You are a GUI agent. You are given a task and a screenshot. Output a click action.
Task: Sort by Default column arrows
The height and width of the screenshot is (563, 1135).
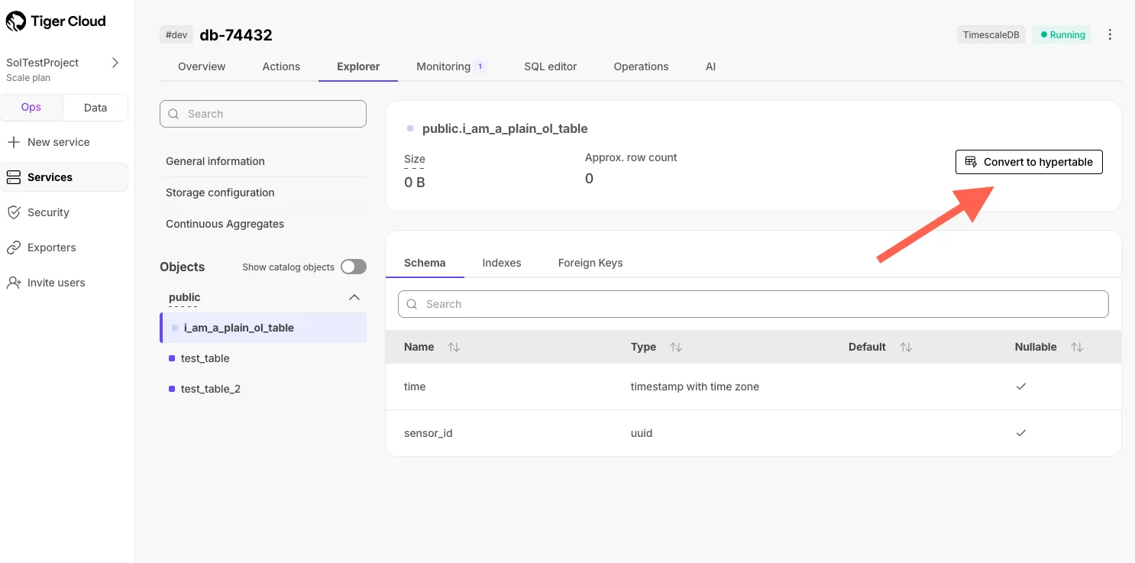click(906, 347)
